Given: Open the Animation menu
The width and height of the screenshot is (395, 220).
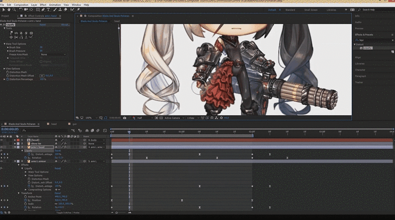Looking at the screenshot, I should (x=55, y=5).
